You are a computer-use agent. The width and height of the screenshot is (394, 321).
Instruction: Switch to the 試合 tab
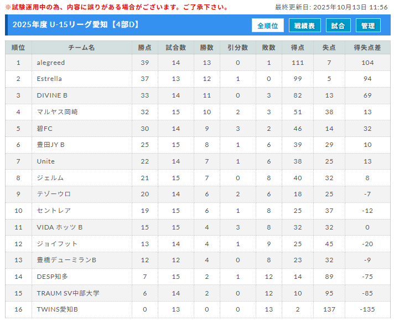pos(338,26)
